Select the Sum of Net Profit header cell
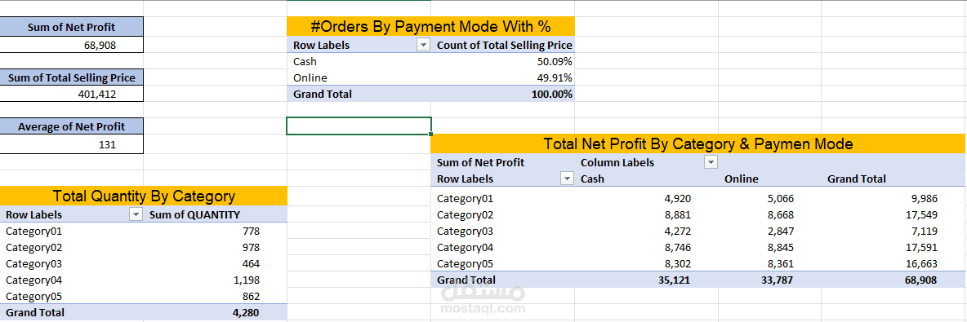967x322 pixels. tap(72, 27)
